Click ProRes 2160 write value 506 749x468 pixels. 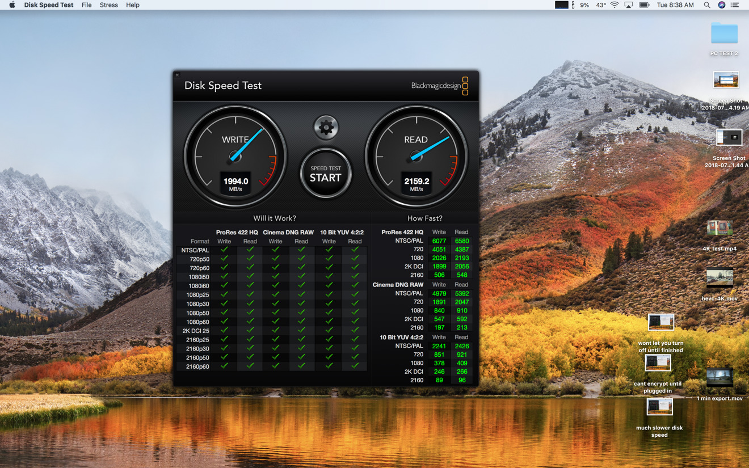tap(439, 275)
